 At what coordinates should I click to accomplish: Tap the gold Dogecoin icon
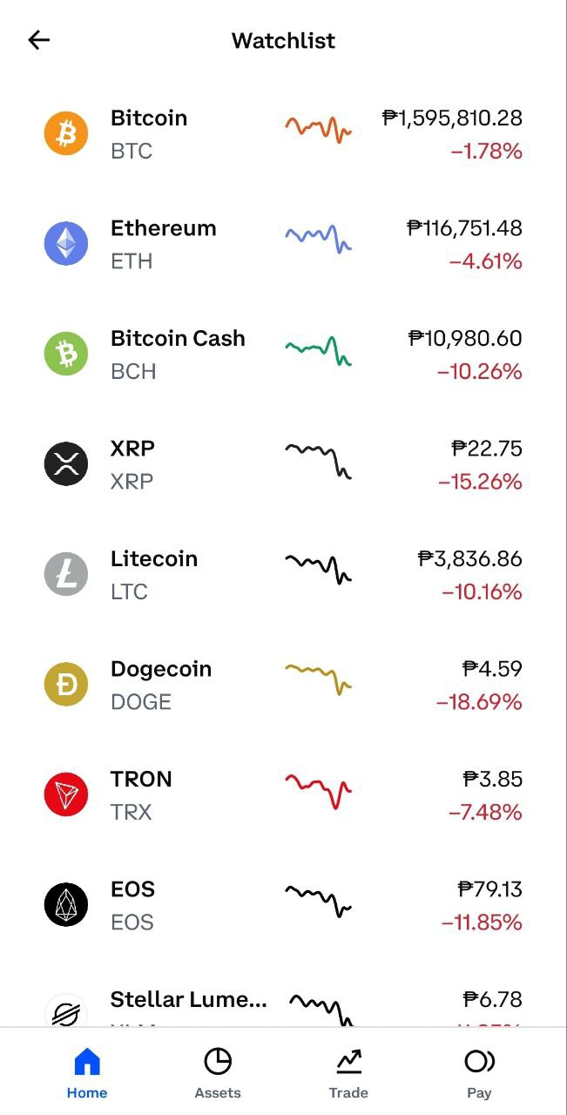[x=66, y=685]
